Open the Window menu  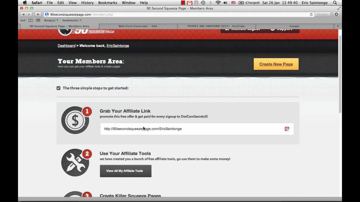(129, 3)
